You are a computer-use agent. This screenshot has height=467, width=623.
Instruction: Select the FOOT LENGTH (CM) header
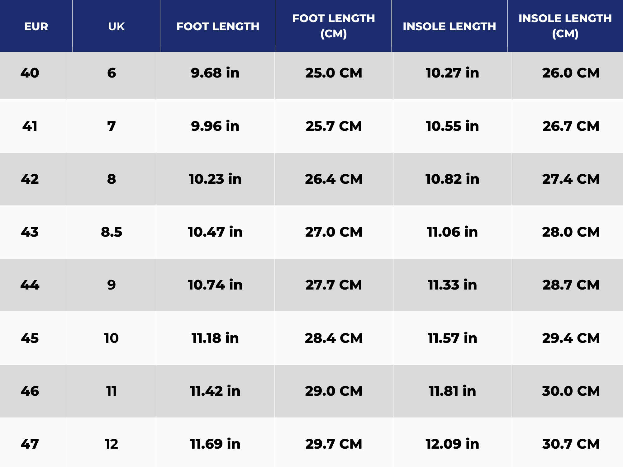[334, 26]
